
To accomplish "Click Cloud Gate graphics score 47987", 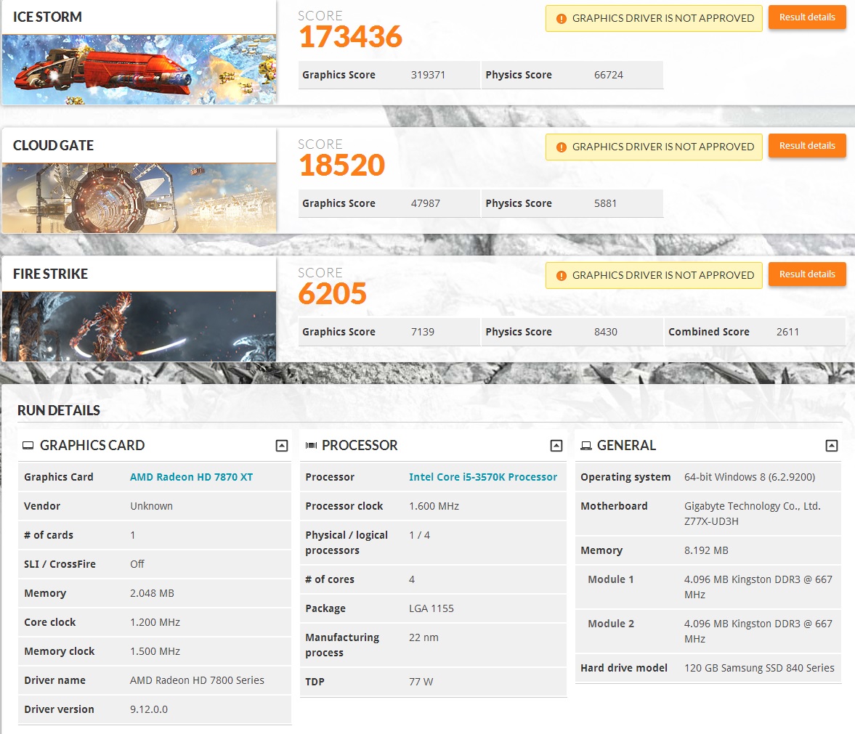I will click(425, 204).
